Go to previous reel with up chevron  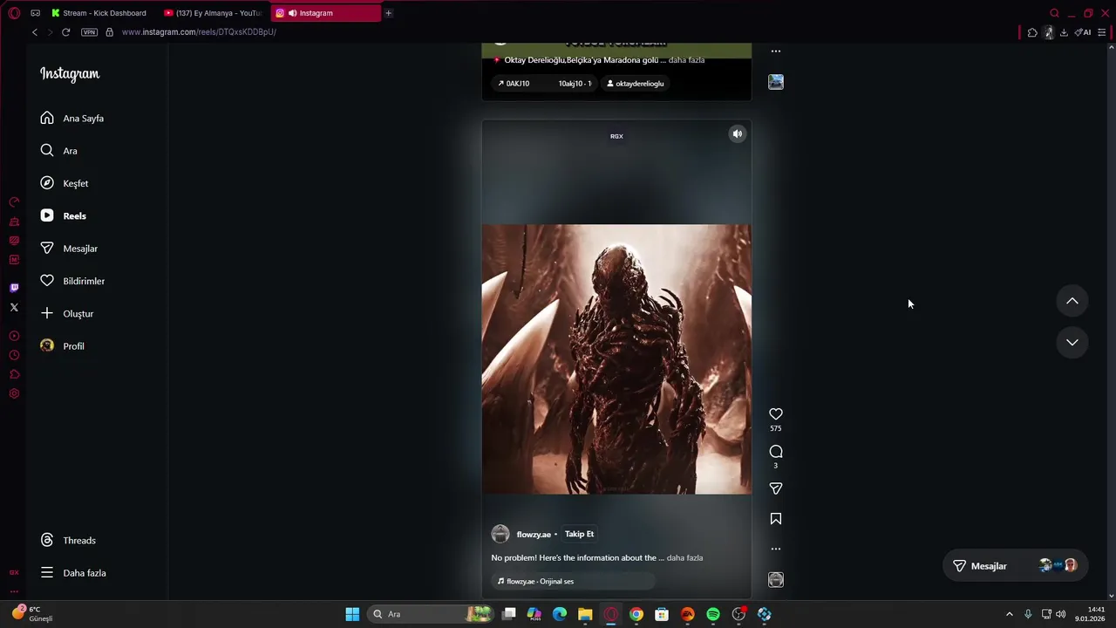click(x=1072, y=301)
